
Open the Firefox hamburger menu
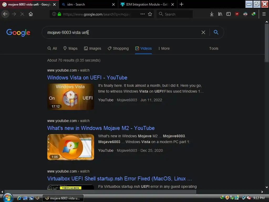[x=264, y=14]
